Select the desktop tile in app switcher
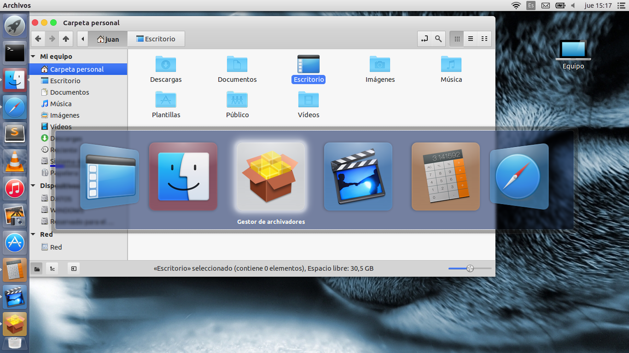This screenshot has height=353, width=629. [110, 176]
